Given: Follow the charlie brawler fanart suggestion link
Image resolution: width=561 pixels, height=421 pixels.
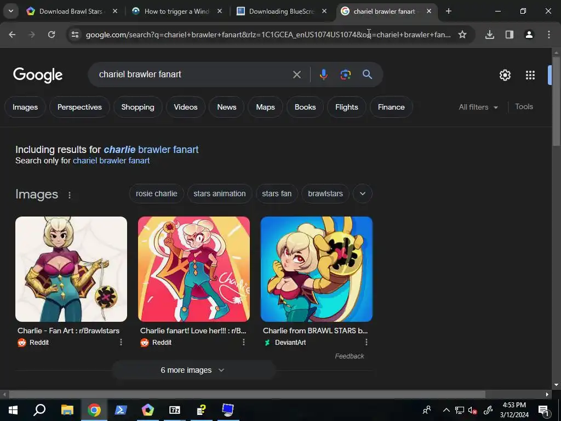Looking at the screenshot, I should 151,149.
